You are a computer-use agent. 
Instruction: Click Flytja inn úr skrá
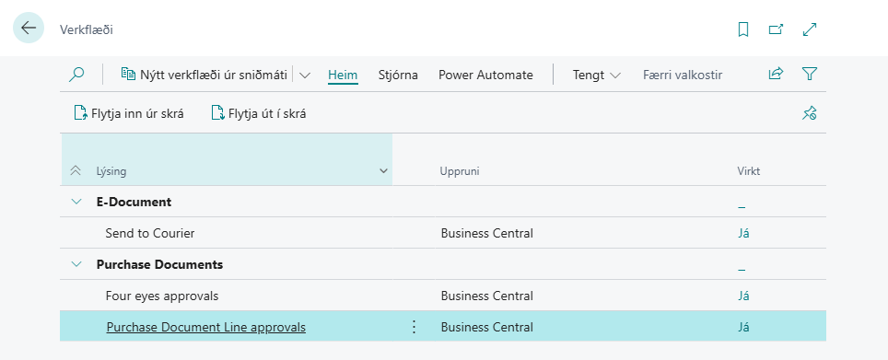click(129, 113)
